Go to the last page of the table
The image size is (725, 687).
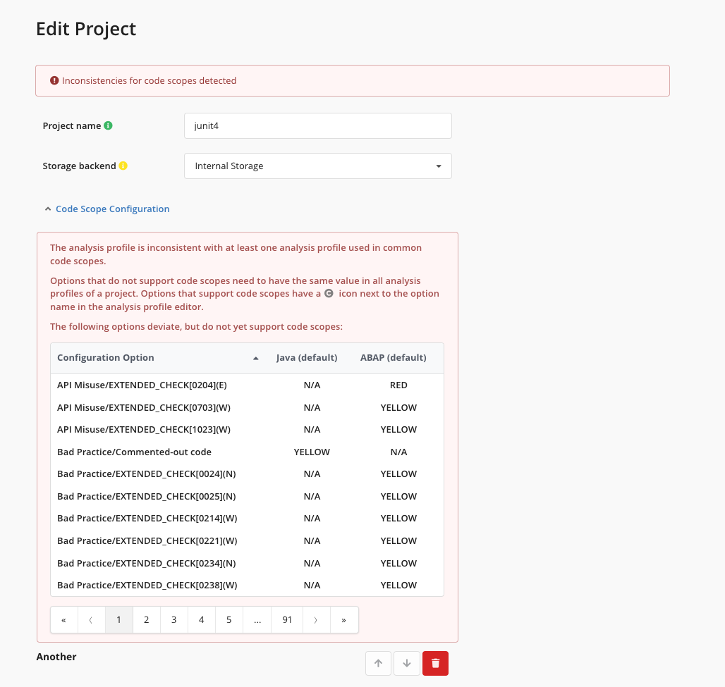coord(344,620)
